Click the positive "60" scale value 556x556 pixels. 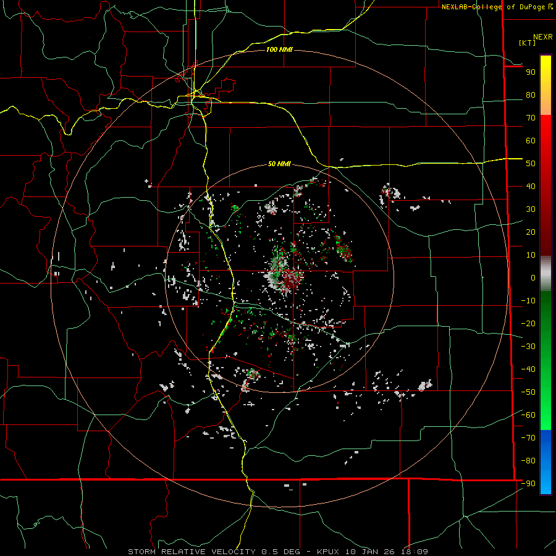click(531, 141)
